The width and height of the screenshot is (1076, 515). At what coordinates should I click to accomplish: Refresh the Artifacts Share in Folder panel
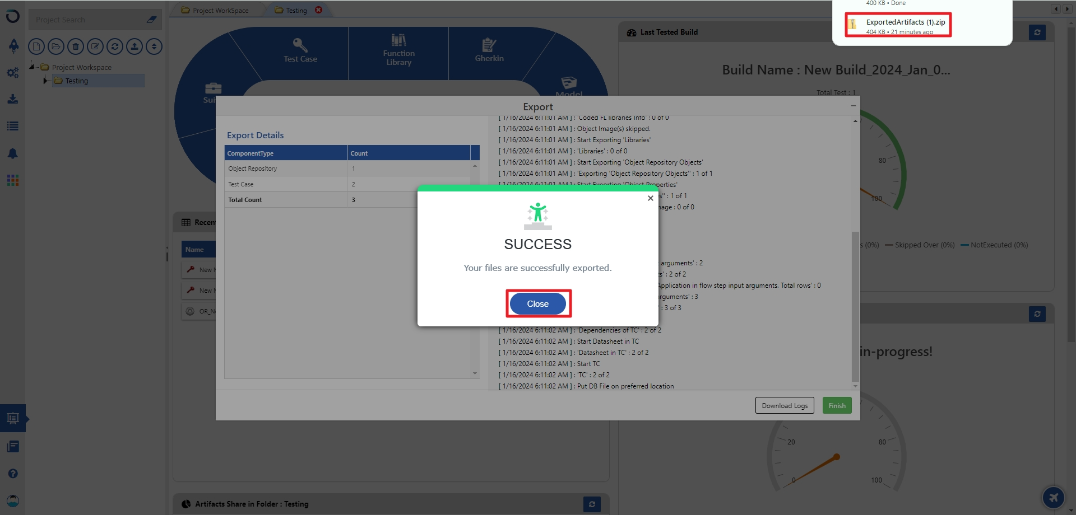(x=592, y=504)
